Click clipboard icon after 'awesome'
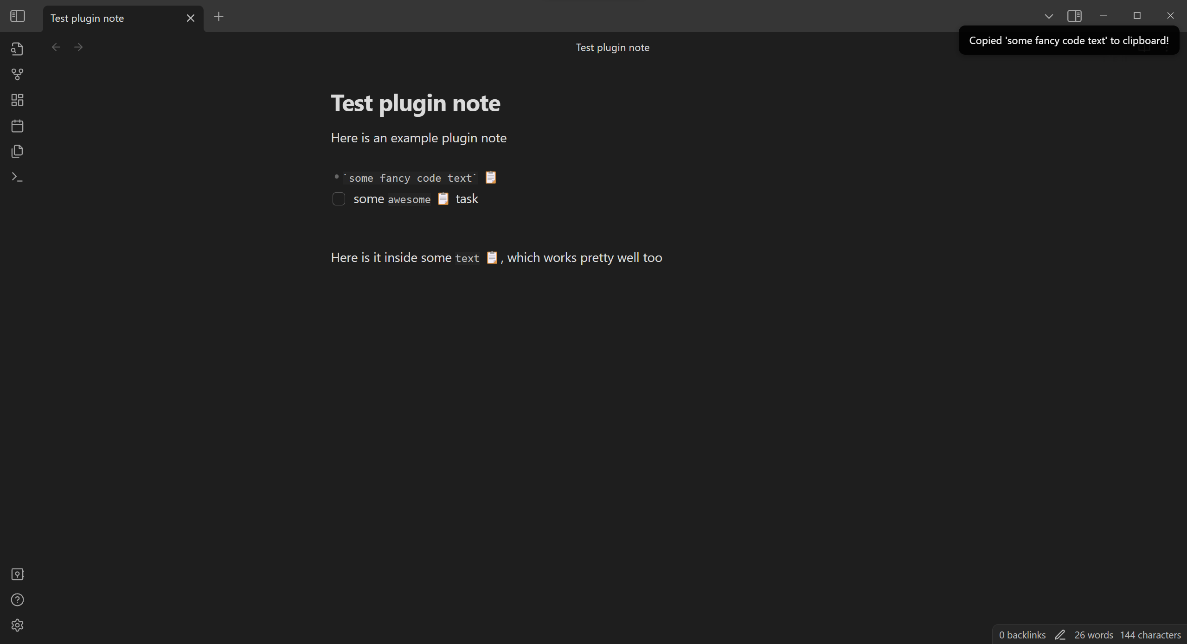 443,199
